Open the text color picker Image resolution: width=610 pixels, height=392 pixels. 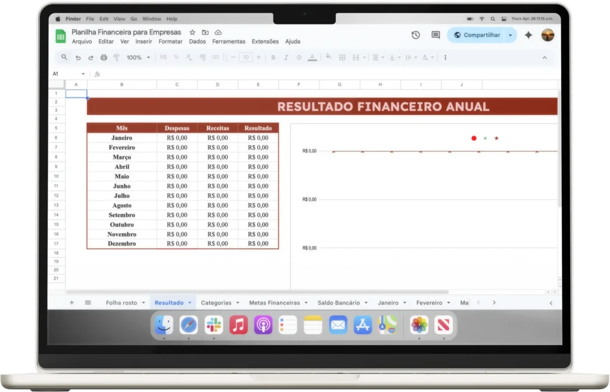pyautogui.click(x=312, y=58)
